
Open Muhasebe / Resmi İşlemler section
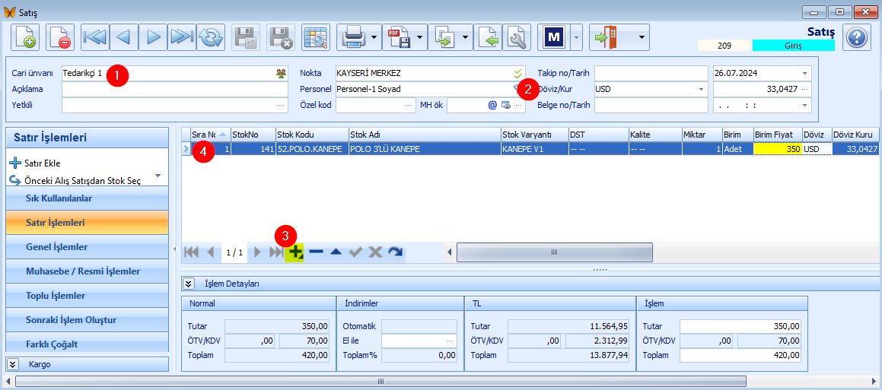87,271
